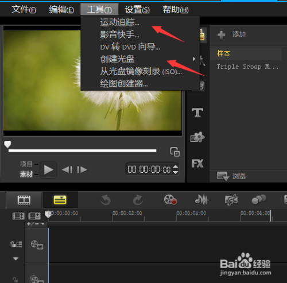
Task: Click the 添加 (Add) folder button
Action: pos(231,34)
